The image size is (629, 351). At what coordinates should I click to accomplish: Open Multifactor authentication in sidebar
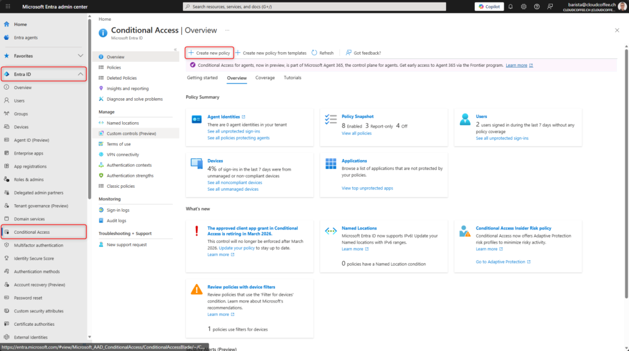(39, 245)
